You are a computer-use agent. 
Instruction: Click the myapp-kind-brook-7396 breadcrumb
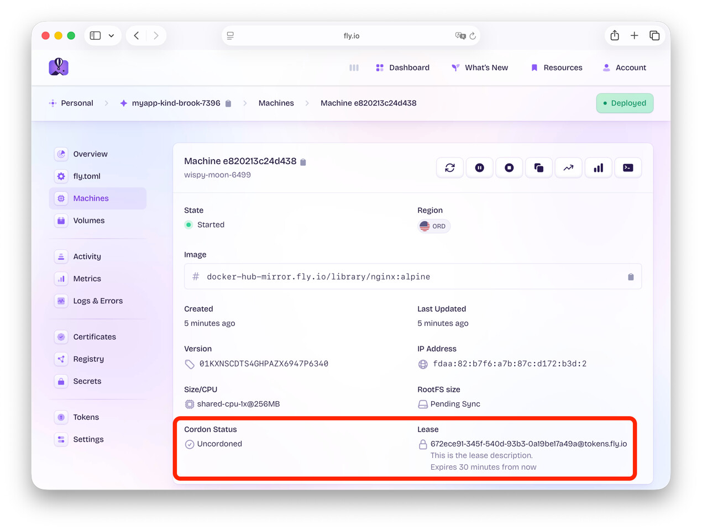(x=170, y=103)
